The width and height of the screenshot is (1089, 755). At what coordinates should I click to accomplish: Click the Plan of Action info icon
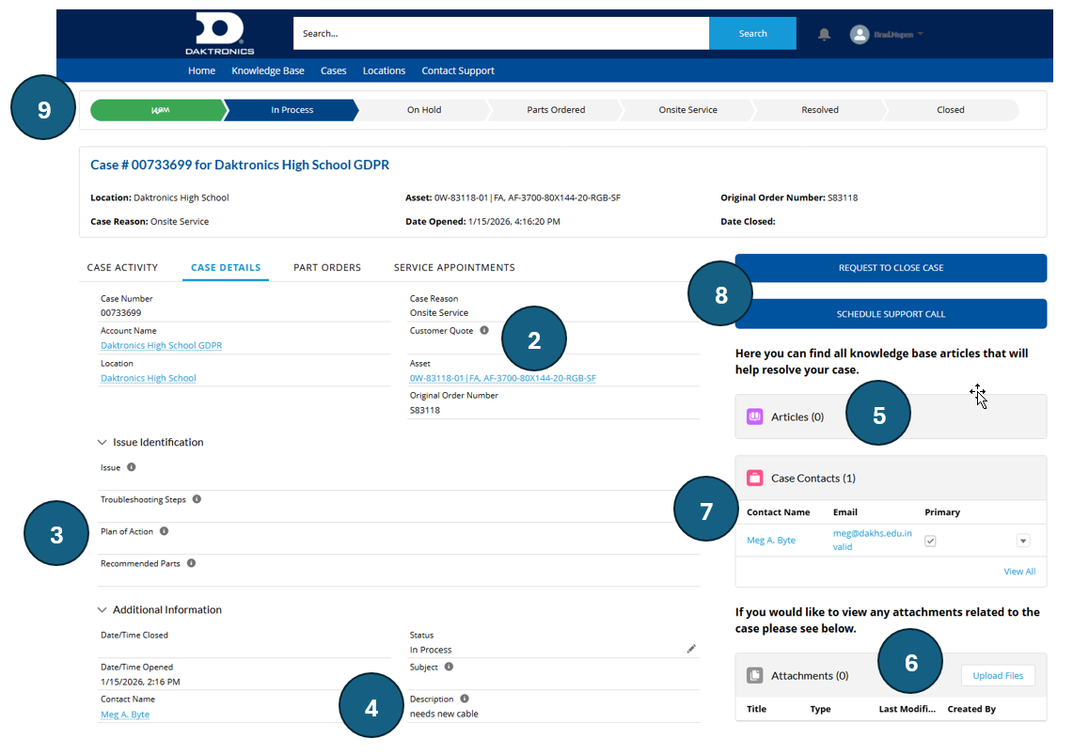pos(164,531)
